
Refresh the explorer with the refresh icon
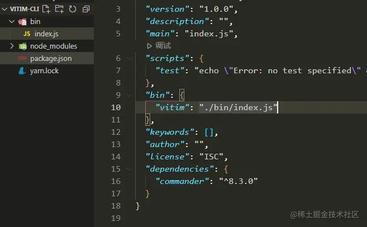coord(73,9)
